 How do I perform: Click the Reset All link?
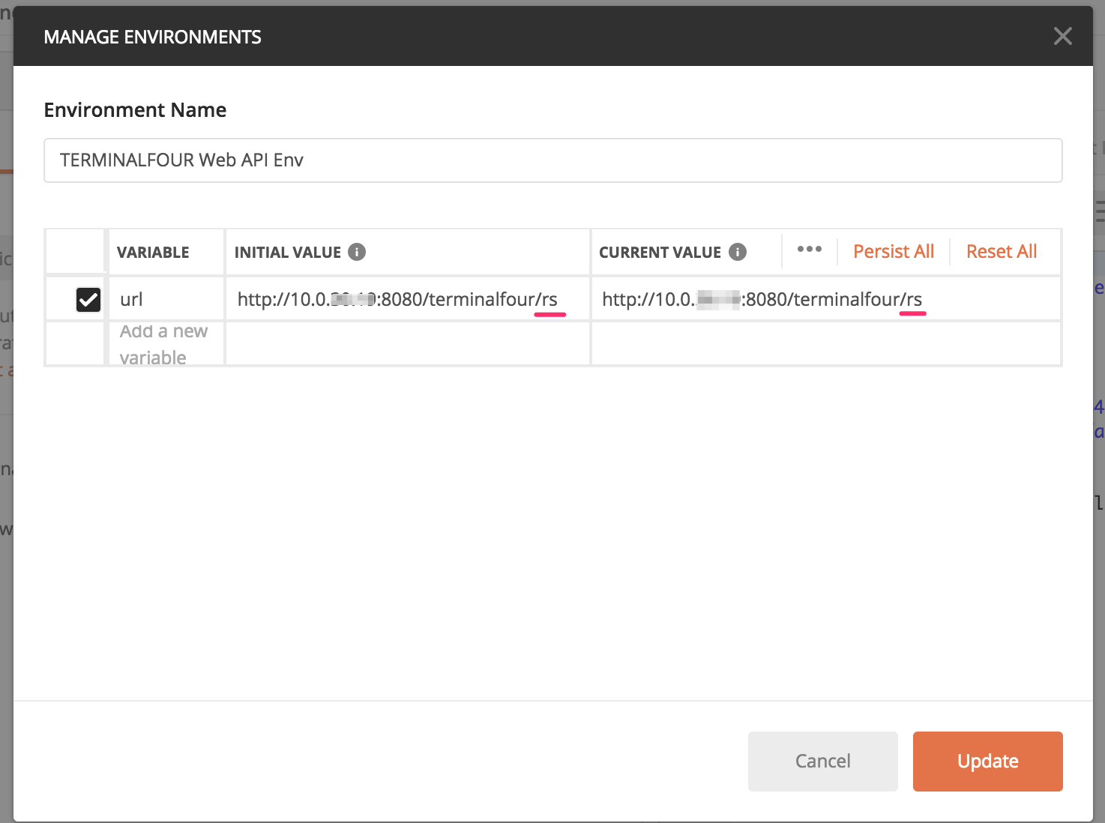pos(1001,252)
